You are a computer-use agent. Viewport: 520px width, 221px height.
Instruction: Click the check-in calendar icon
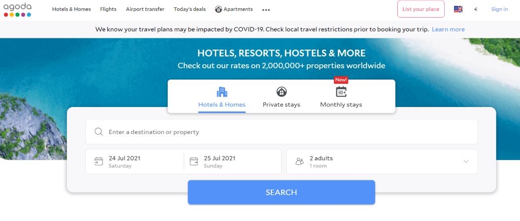(98, 161)
